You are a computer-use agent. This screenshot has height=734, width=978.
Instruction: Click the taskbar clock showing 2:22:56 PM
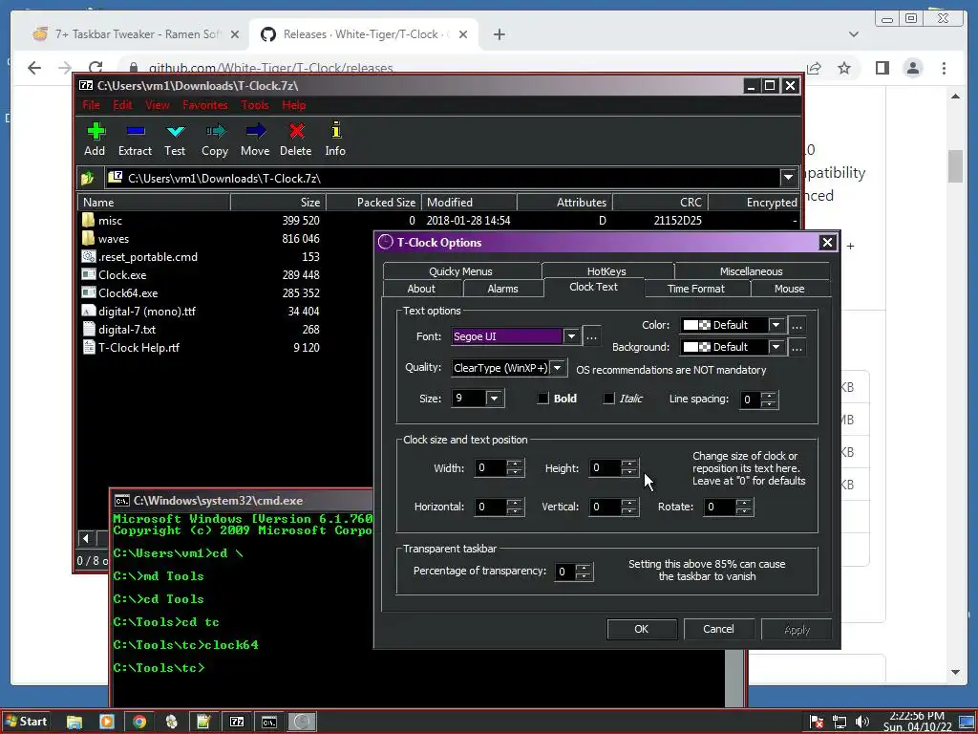[x=918, y=722]
